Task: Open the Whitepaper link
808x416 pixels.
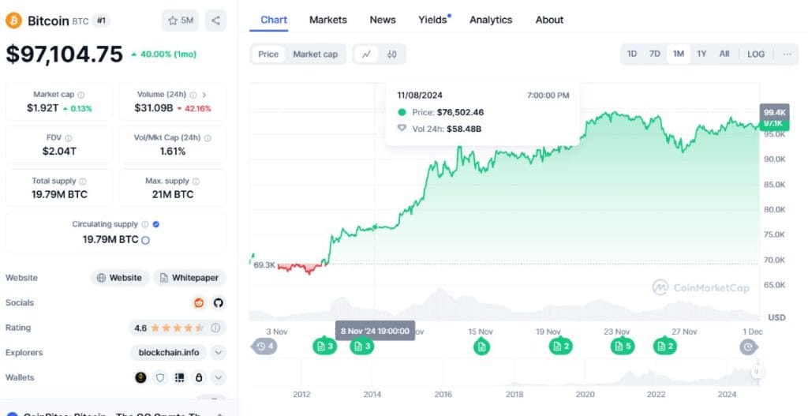Action: point(189,278)
